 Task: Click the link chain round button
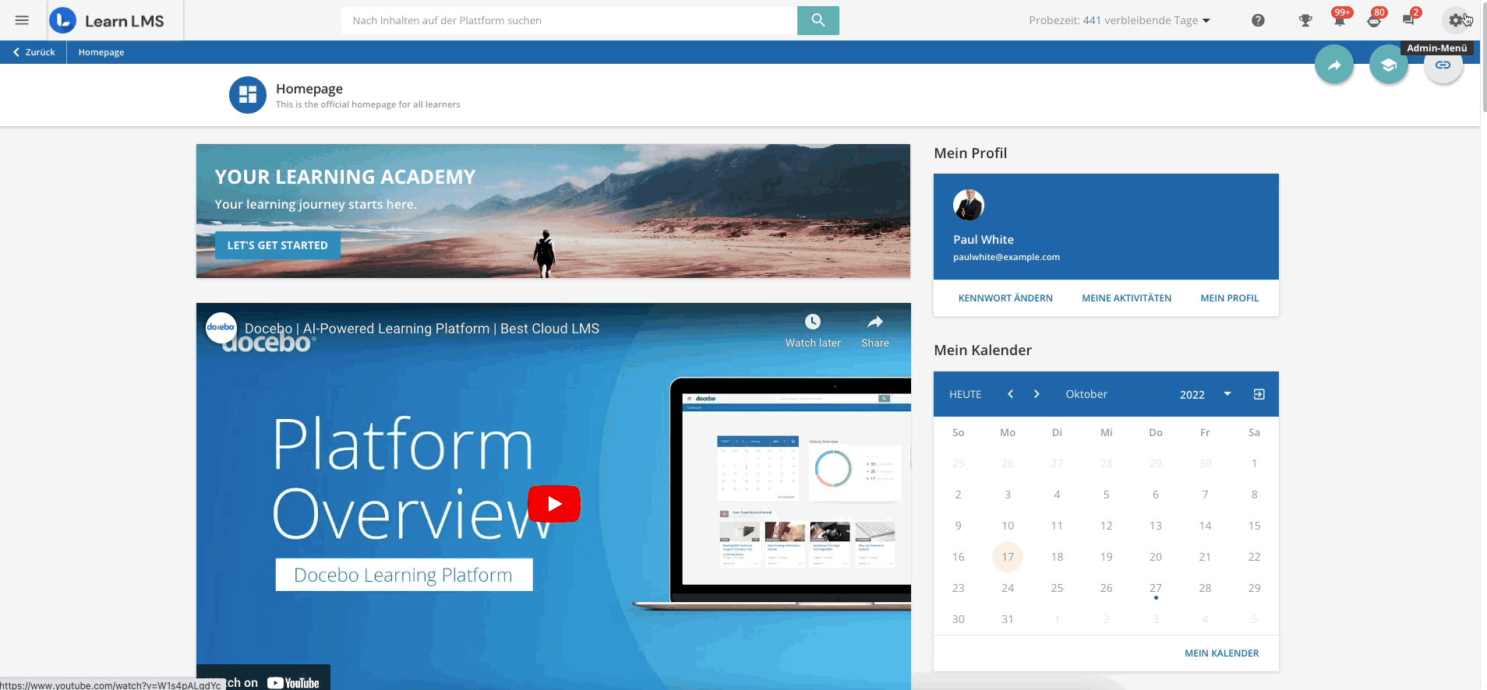pyautogui.click(x=1443, y=65)
